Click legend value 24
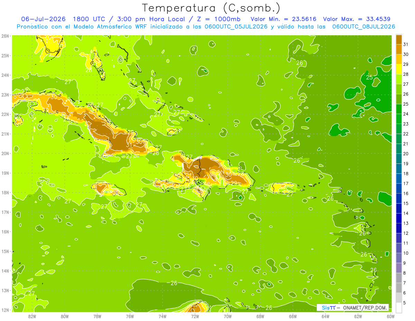Image resolution: width=415 pixels, height=321 pixels. click(406, 114)
